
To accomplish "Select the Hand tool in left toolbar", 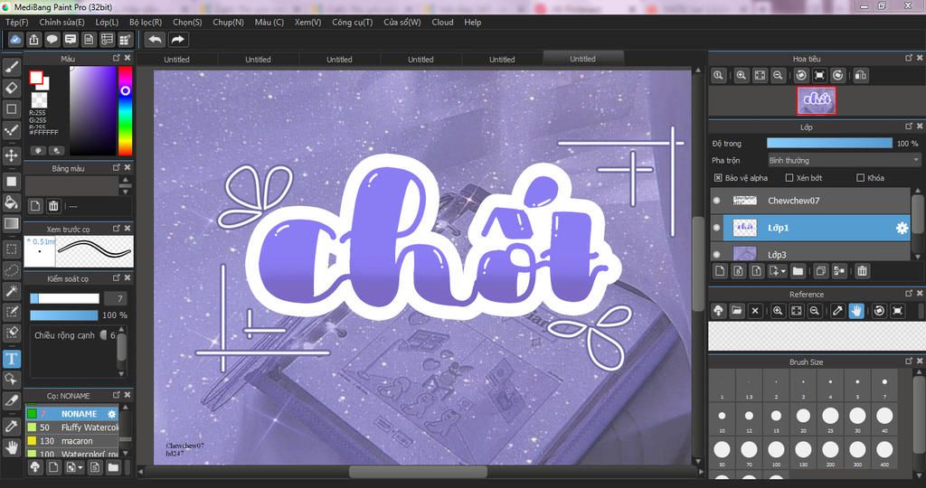I will click(11, 447).
